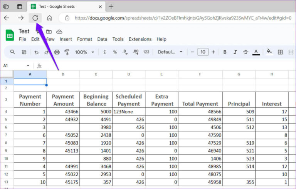Apply format as percent
This screenshot has width=296, height=189.
tap(115, 52)
